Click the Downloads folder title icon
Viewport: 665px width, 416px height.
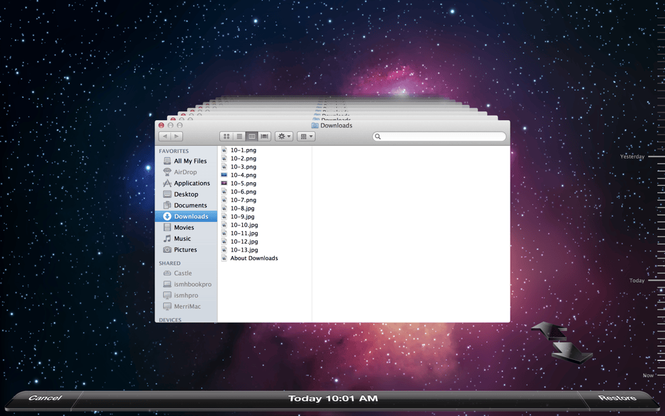315,125
